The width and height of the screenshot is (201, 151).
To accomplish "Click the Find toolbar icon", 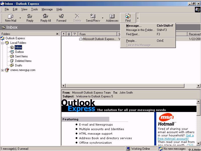I will tap(128, 18).
